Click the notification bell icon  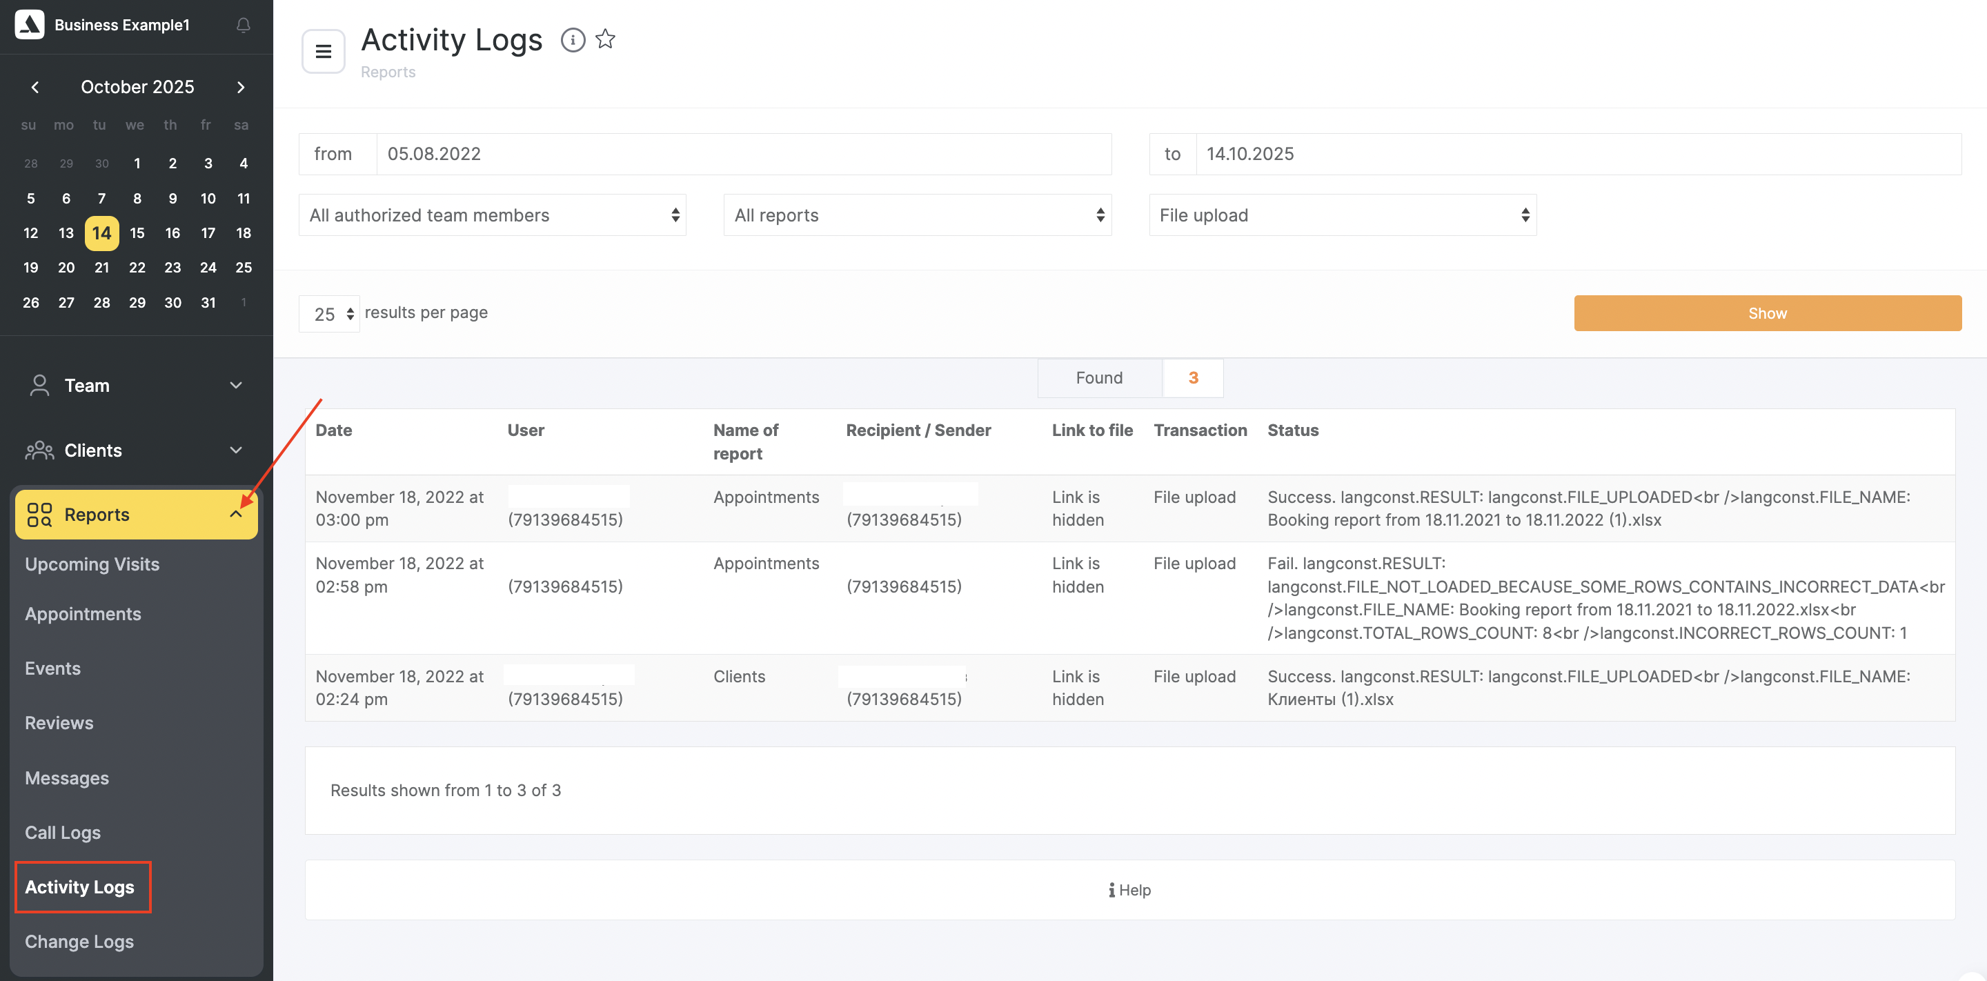tap(243, 26)
